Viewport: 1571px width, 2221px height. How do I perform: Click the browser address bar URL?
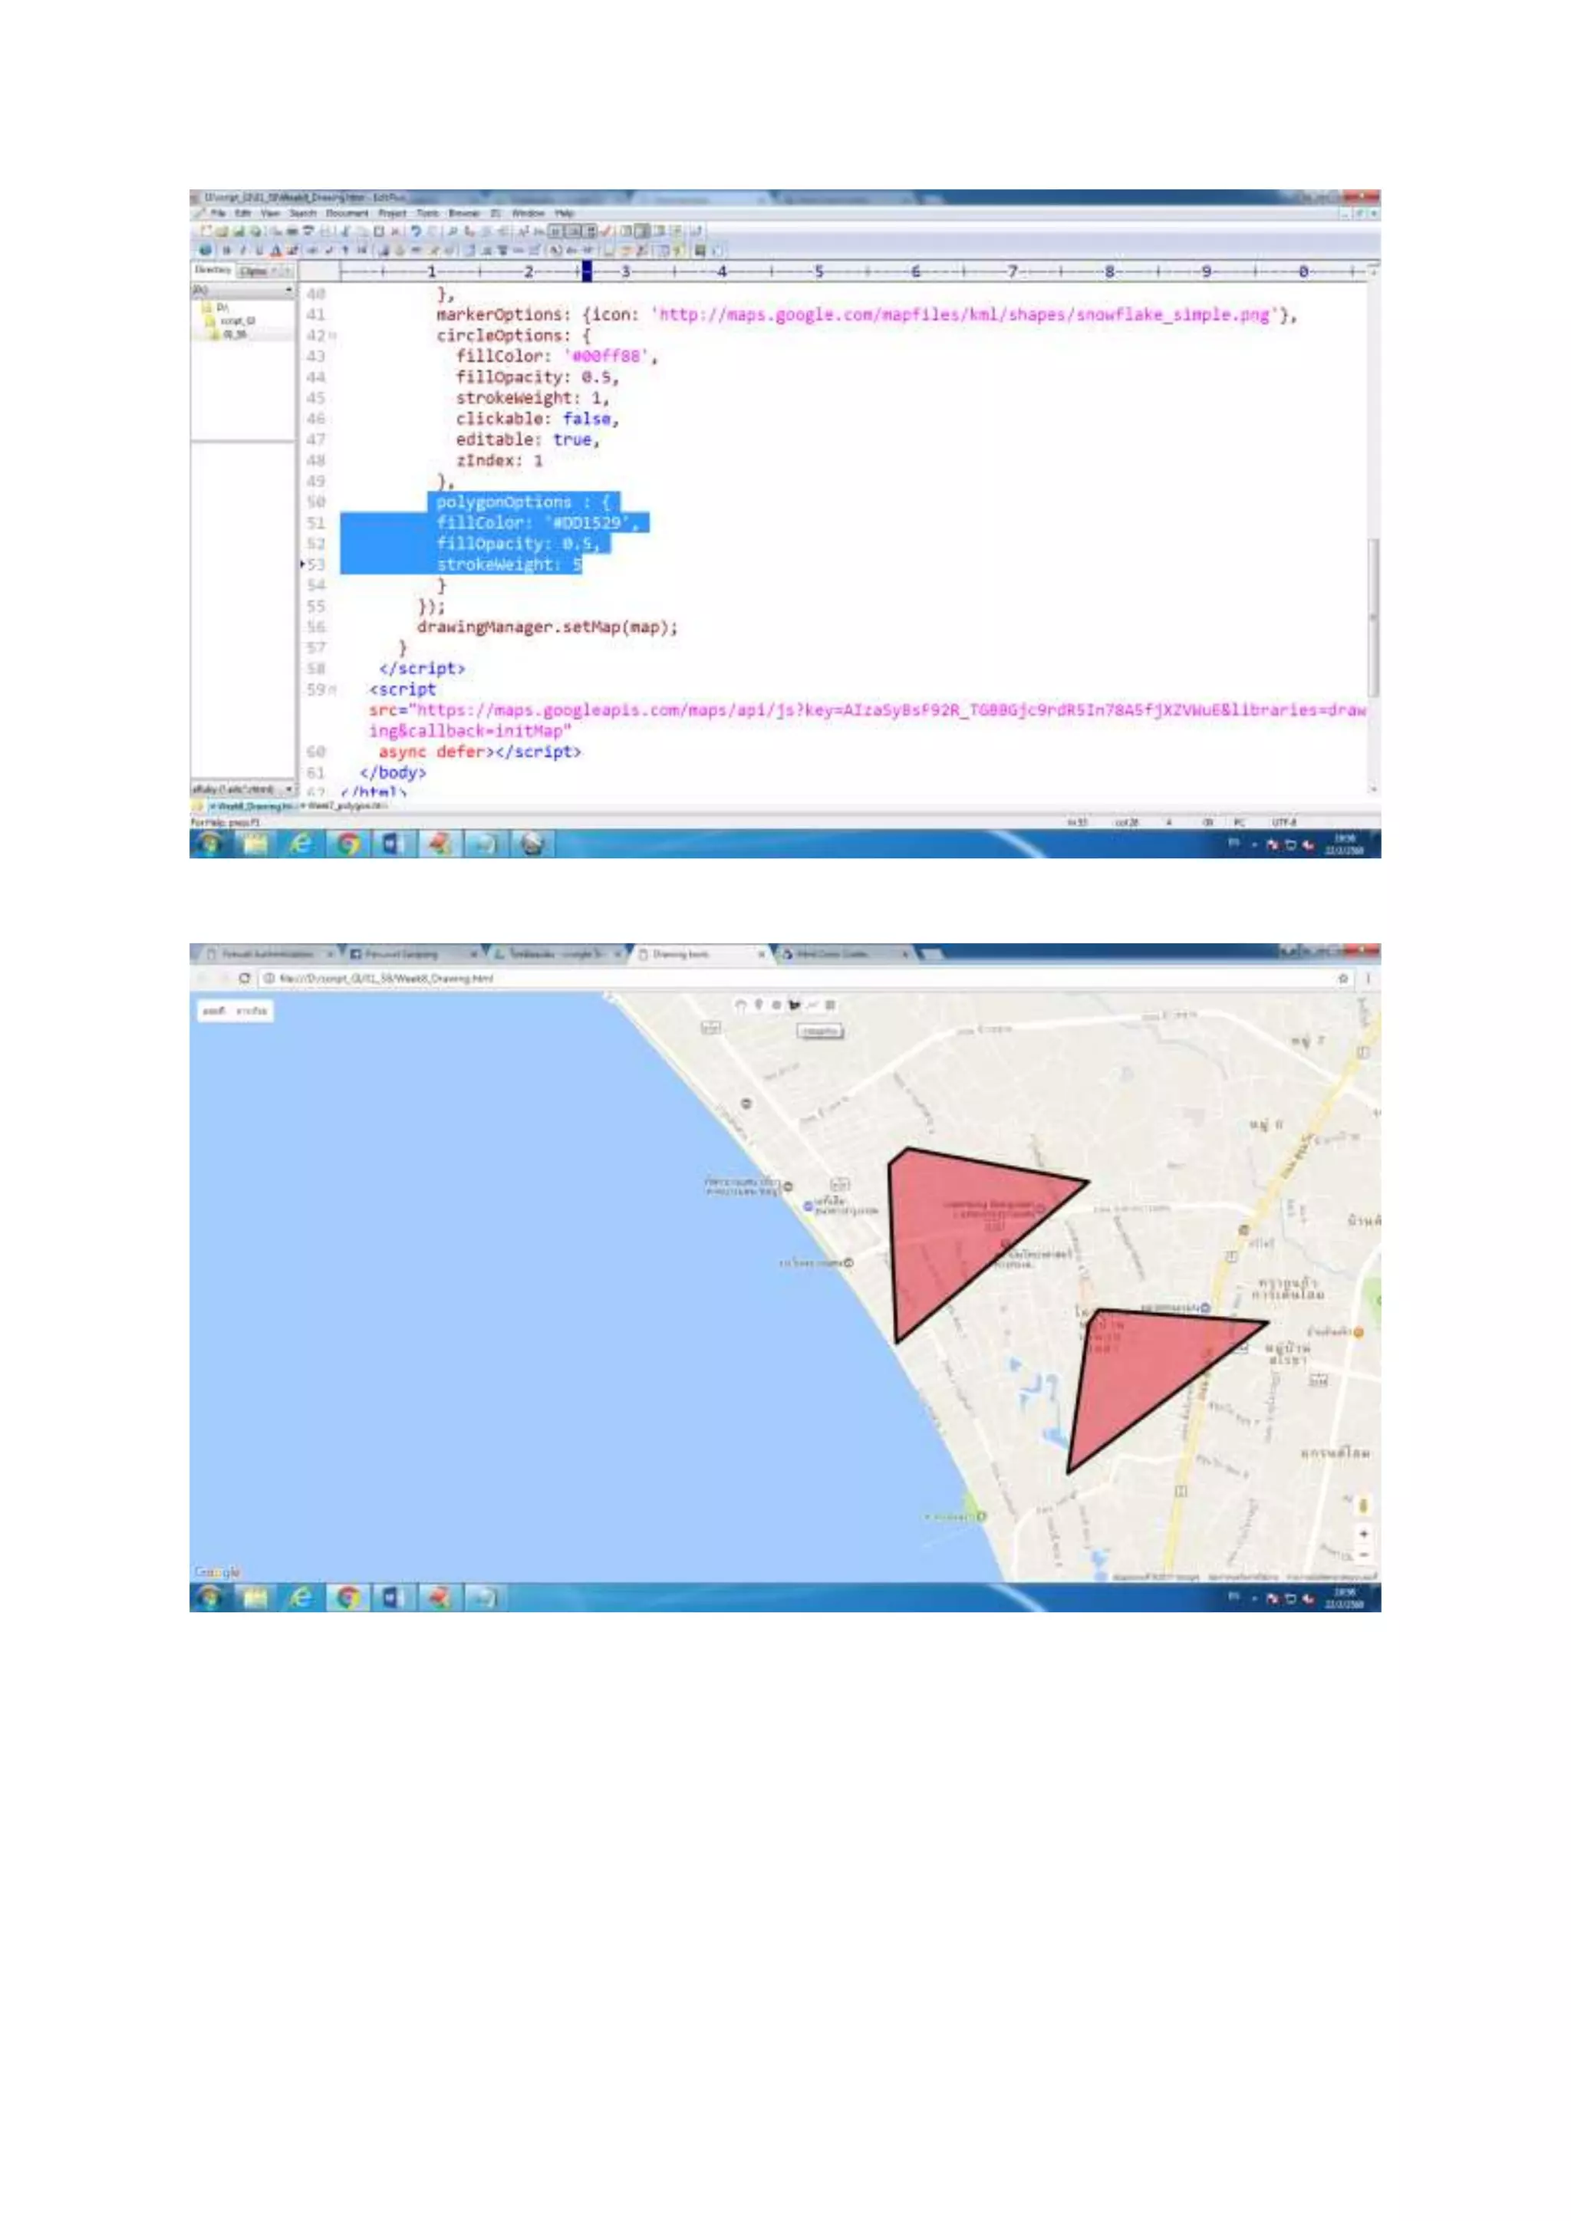[x=387, y=978]
